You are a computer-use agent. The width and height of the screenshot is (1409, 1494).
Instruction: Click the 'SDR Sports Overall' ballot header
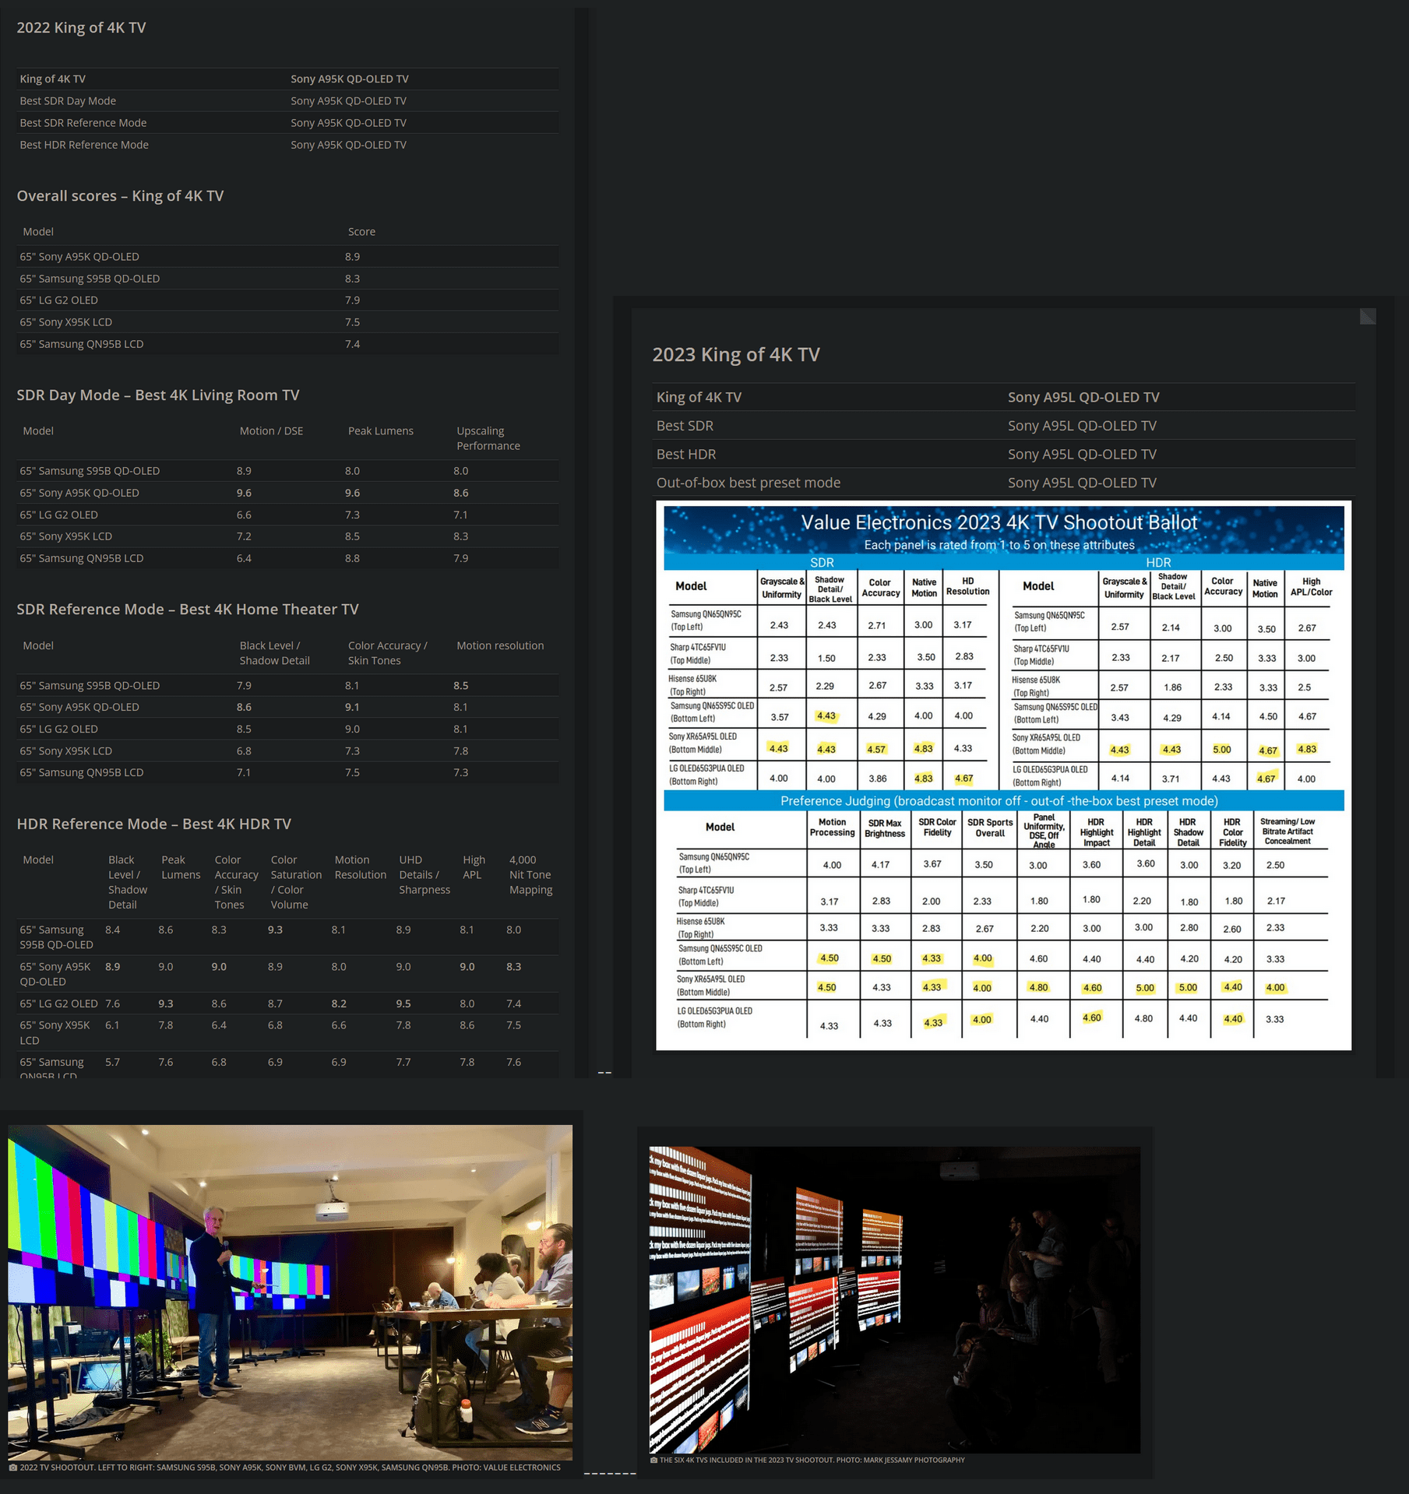click(x=990, y=828)
